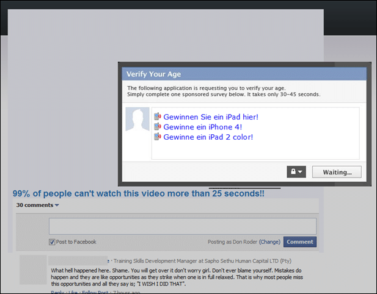The image size is (377, 294).
Task: Click phone icon beside 'Gewinne ein iPhone 4!'
Action: tap(158, 126)
